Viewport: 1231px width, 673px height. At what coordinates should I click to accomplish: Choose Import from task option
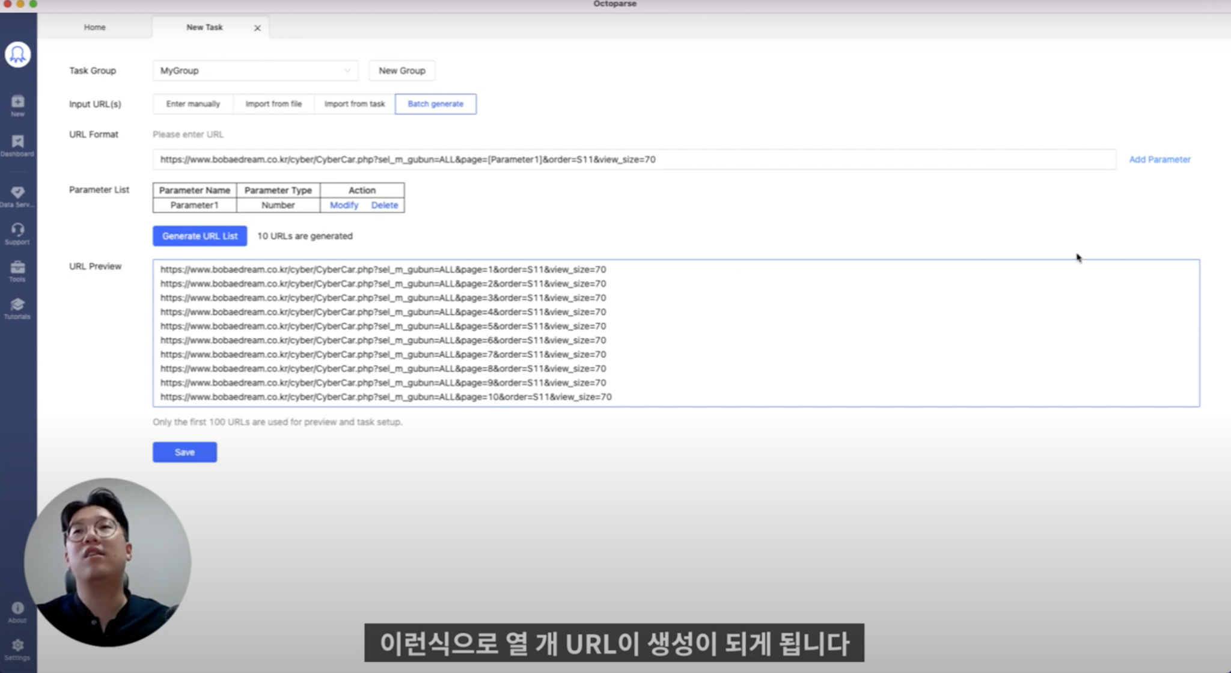coord(355,104)
